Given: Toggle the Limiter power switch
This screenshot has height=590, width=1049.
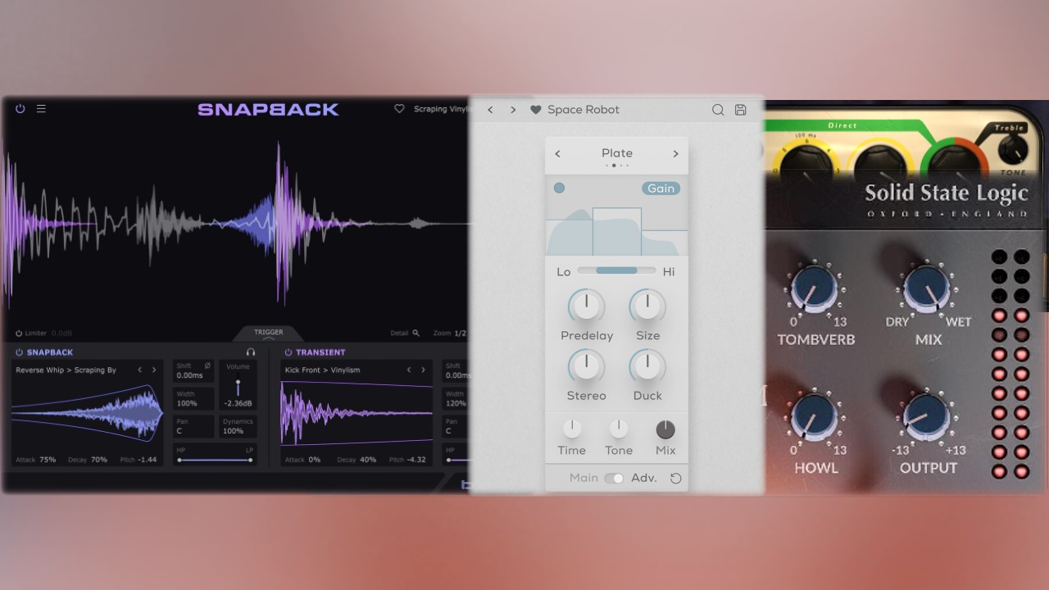Looking at the screenshot, I should click(x=19, y=334).
